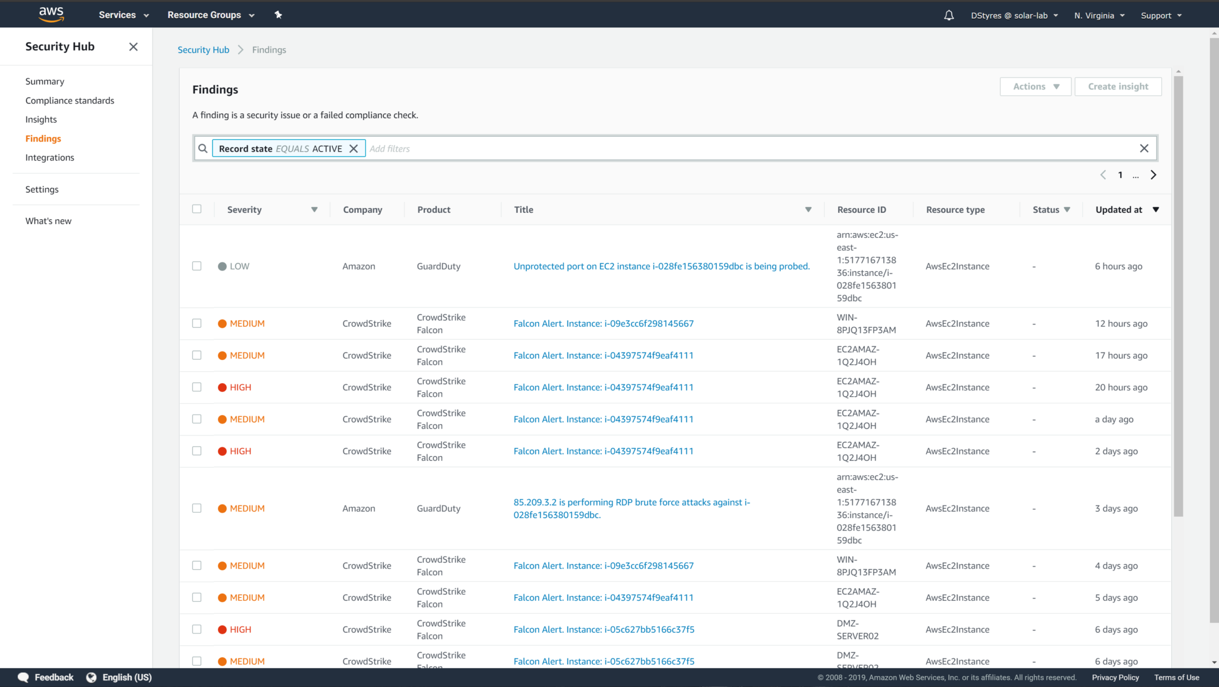Close the Security Hub side panel
Viewport: 1219px width, 687px height.
point(133,46)
